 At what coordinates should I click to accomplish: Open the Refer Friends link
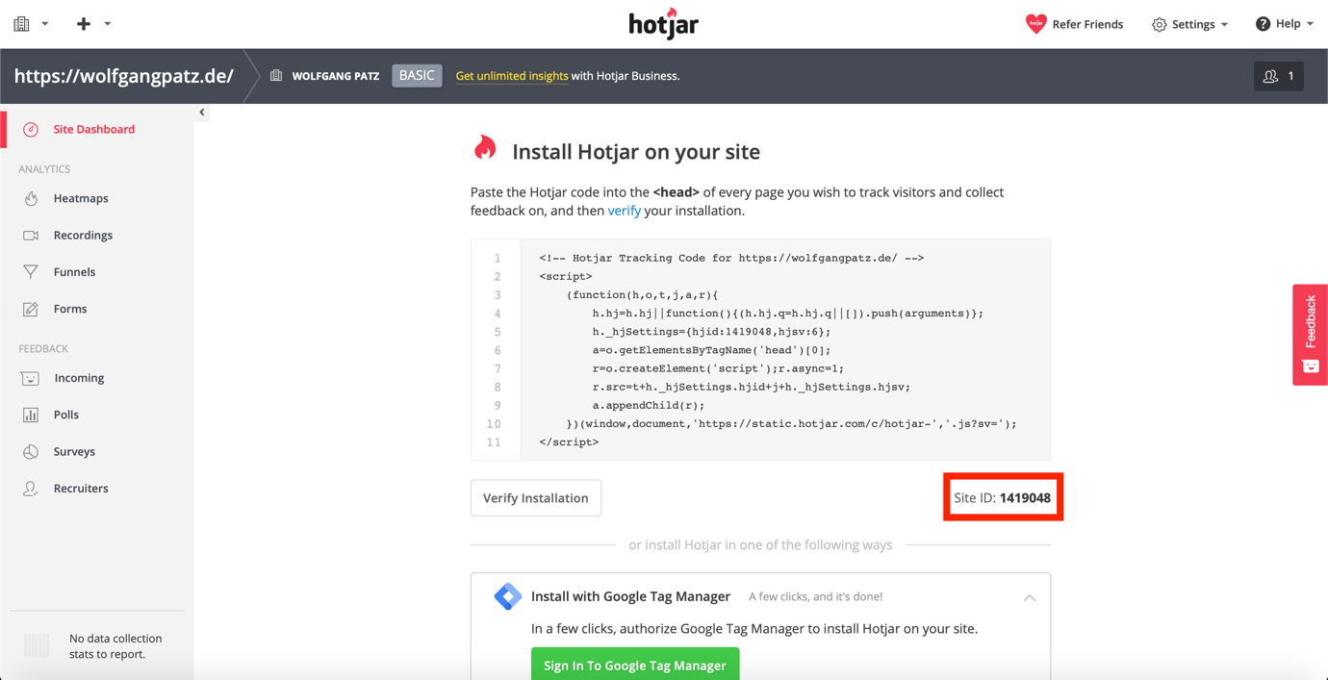(x=1087, y=24)
